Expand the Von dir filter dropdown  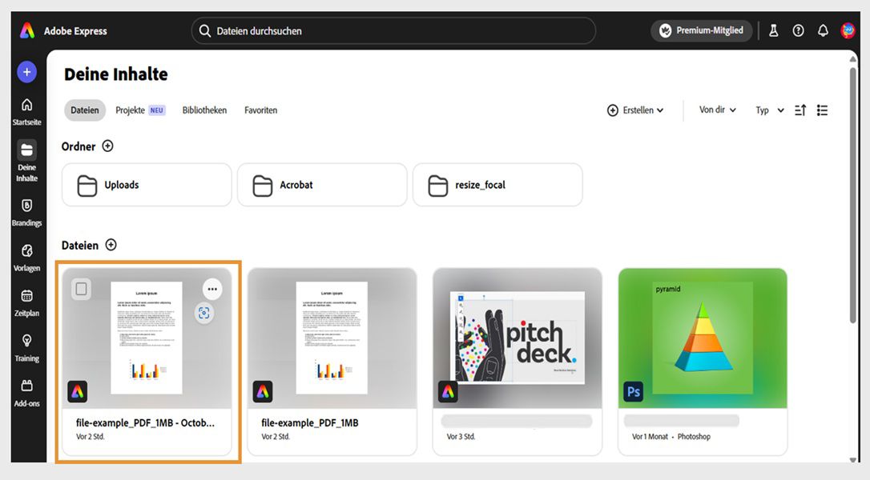click(x=717, y=110)
